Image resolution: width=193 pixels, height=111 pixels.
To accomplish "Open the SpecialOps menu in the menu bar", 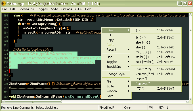I will coord(26,9).
